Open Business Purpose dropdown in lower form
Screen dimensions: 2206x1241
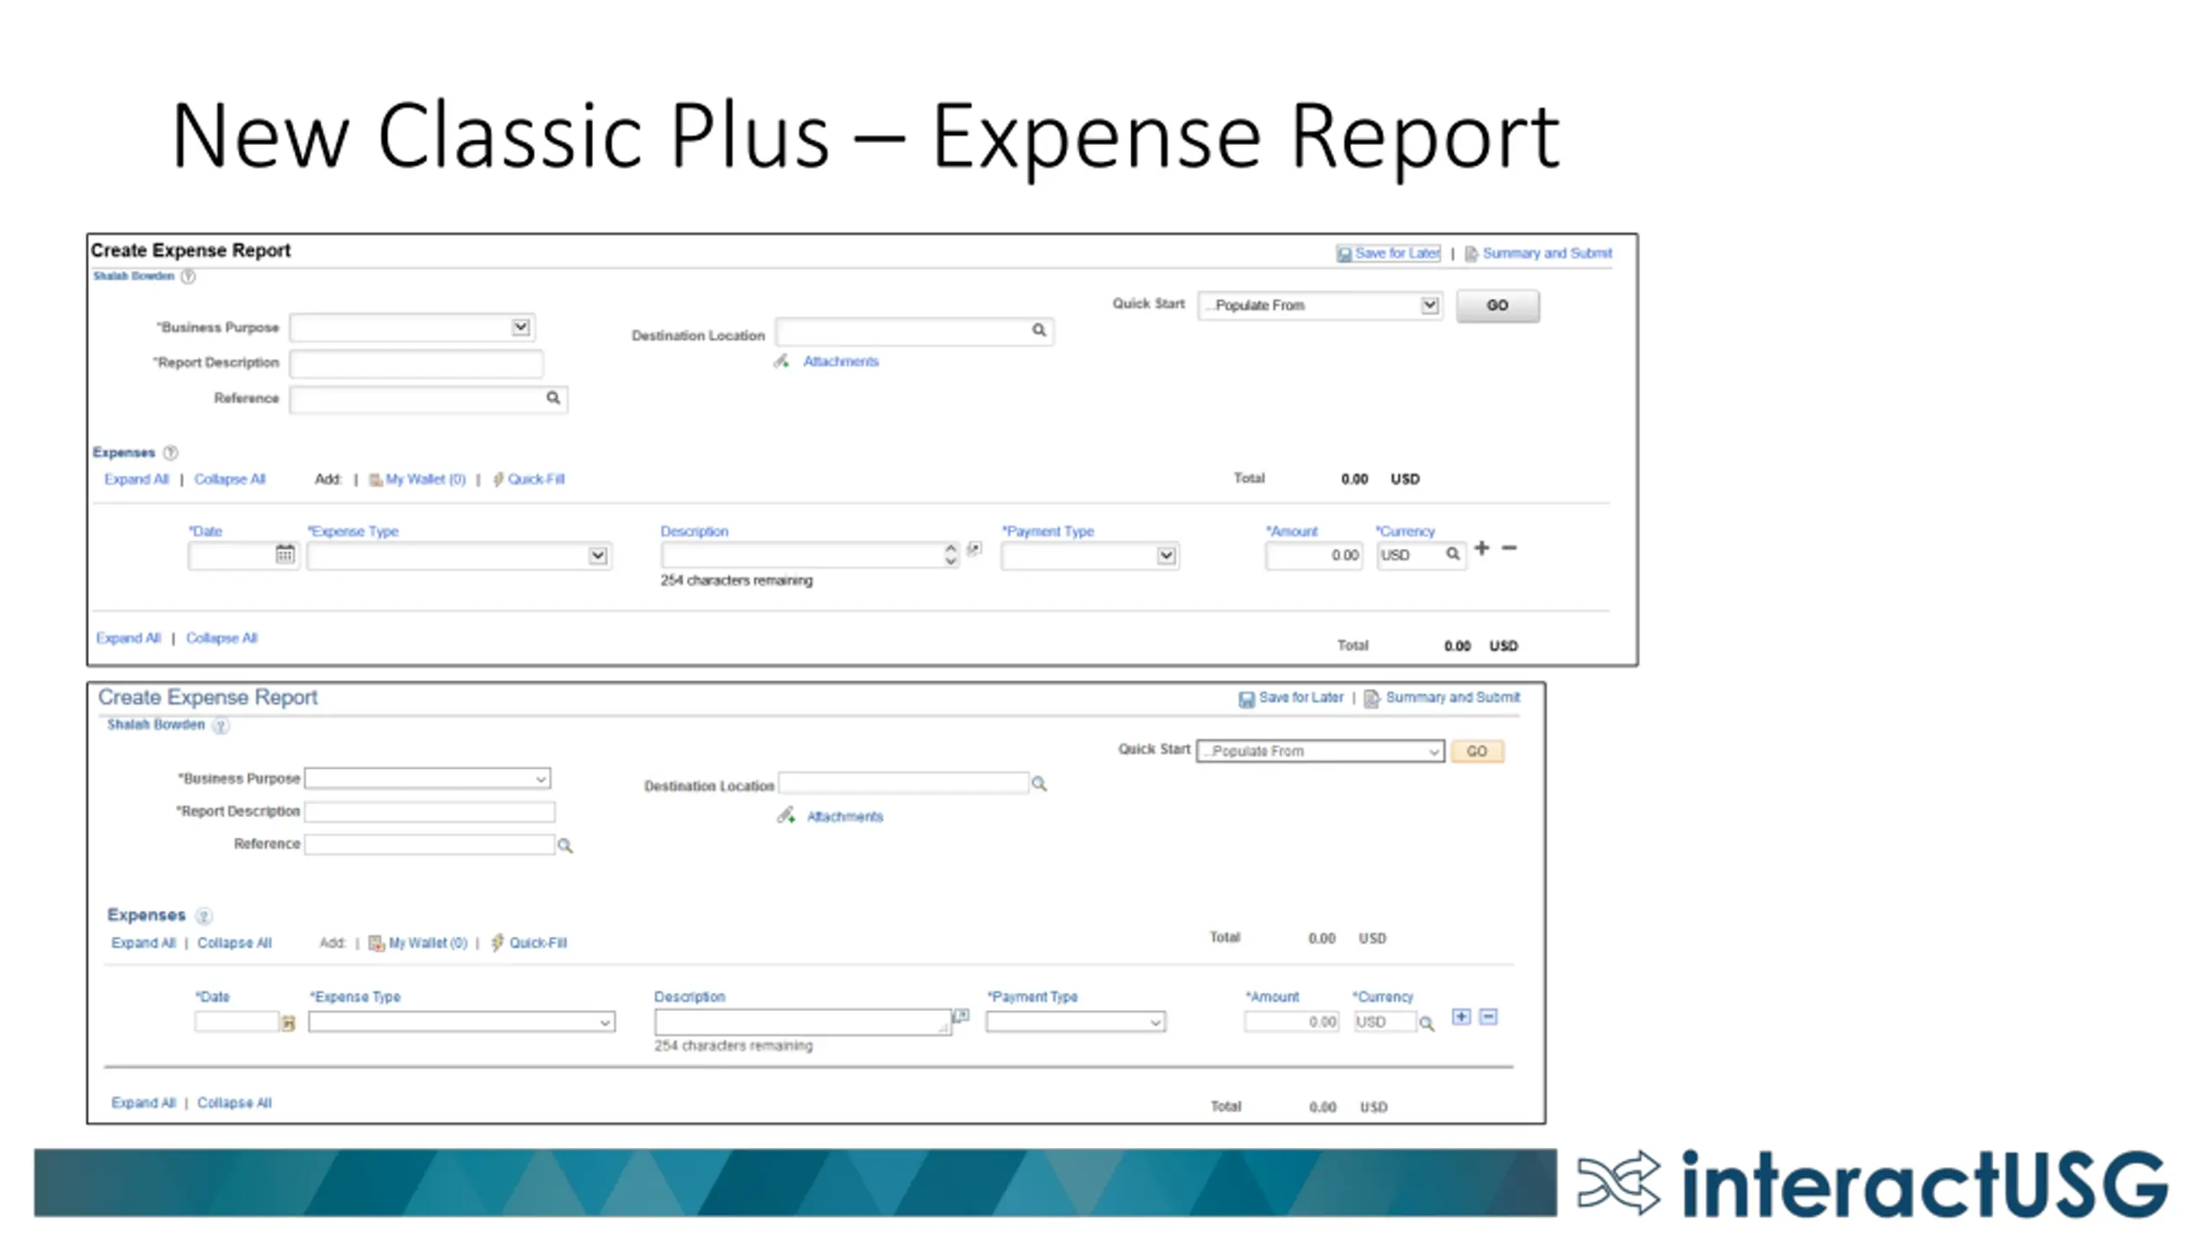(427, 779)
